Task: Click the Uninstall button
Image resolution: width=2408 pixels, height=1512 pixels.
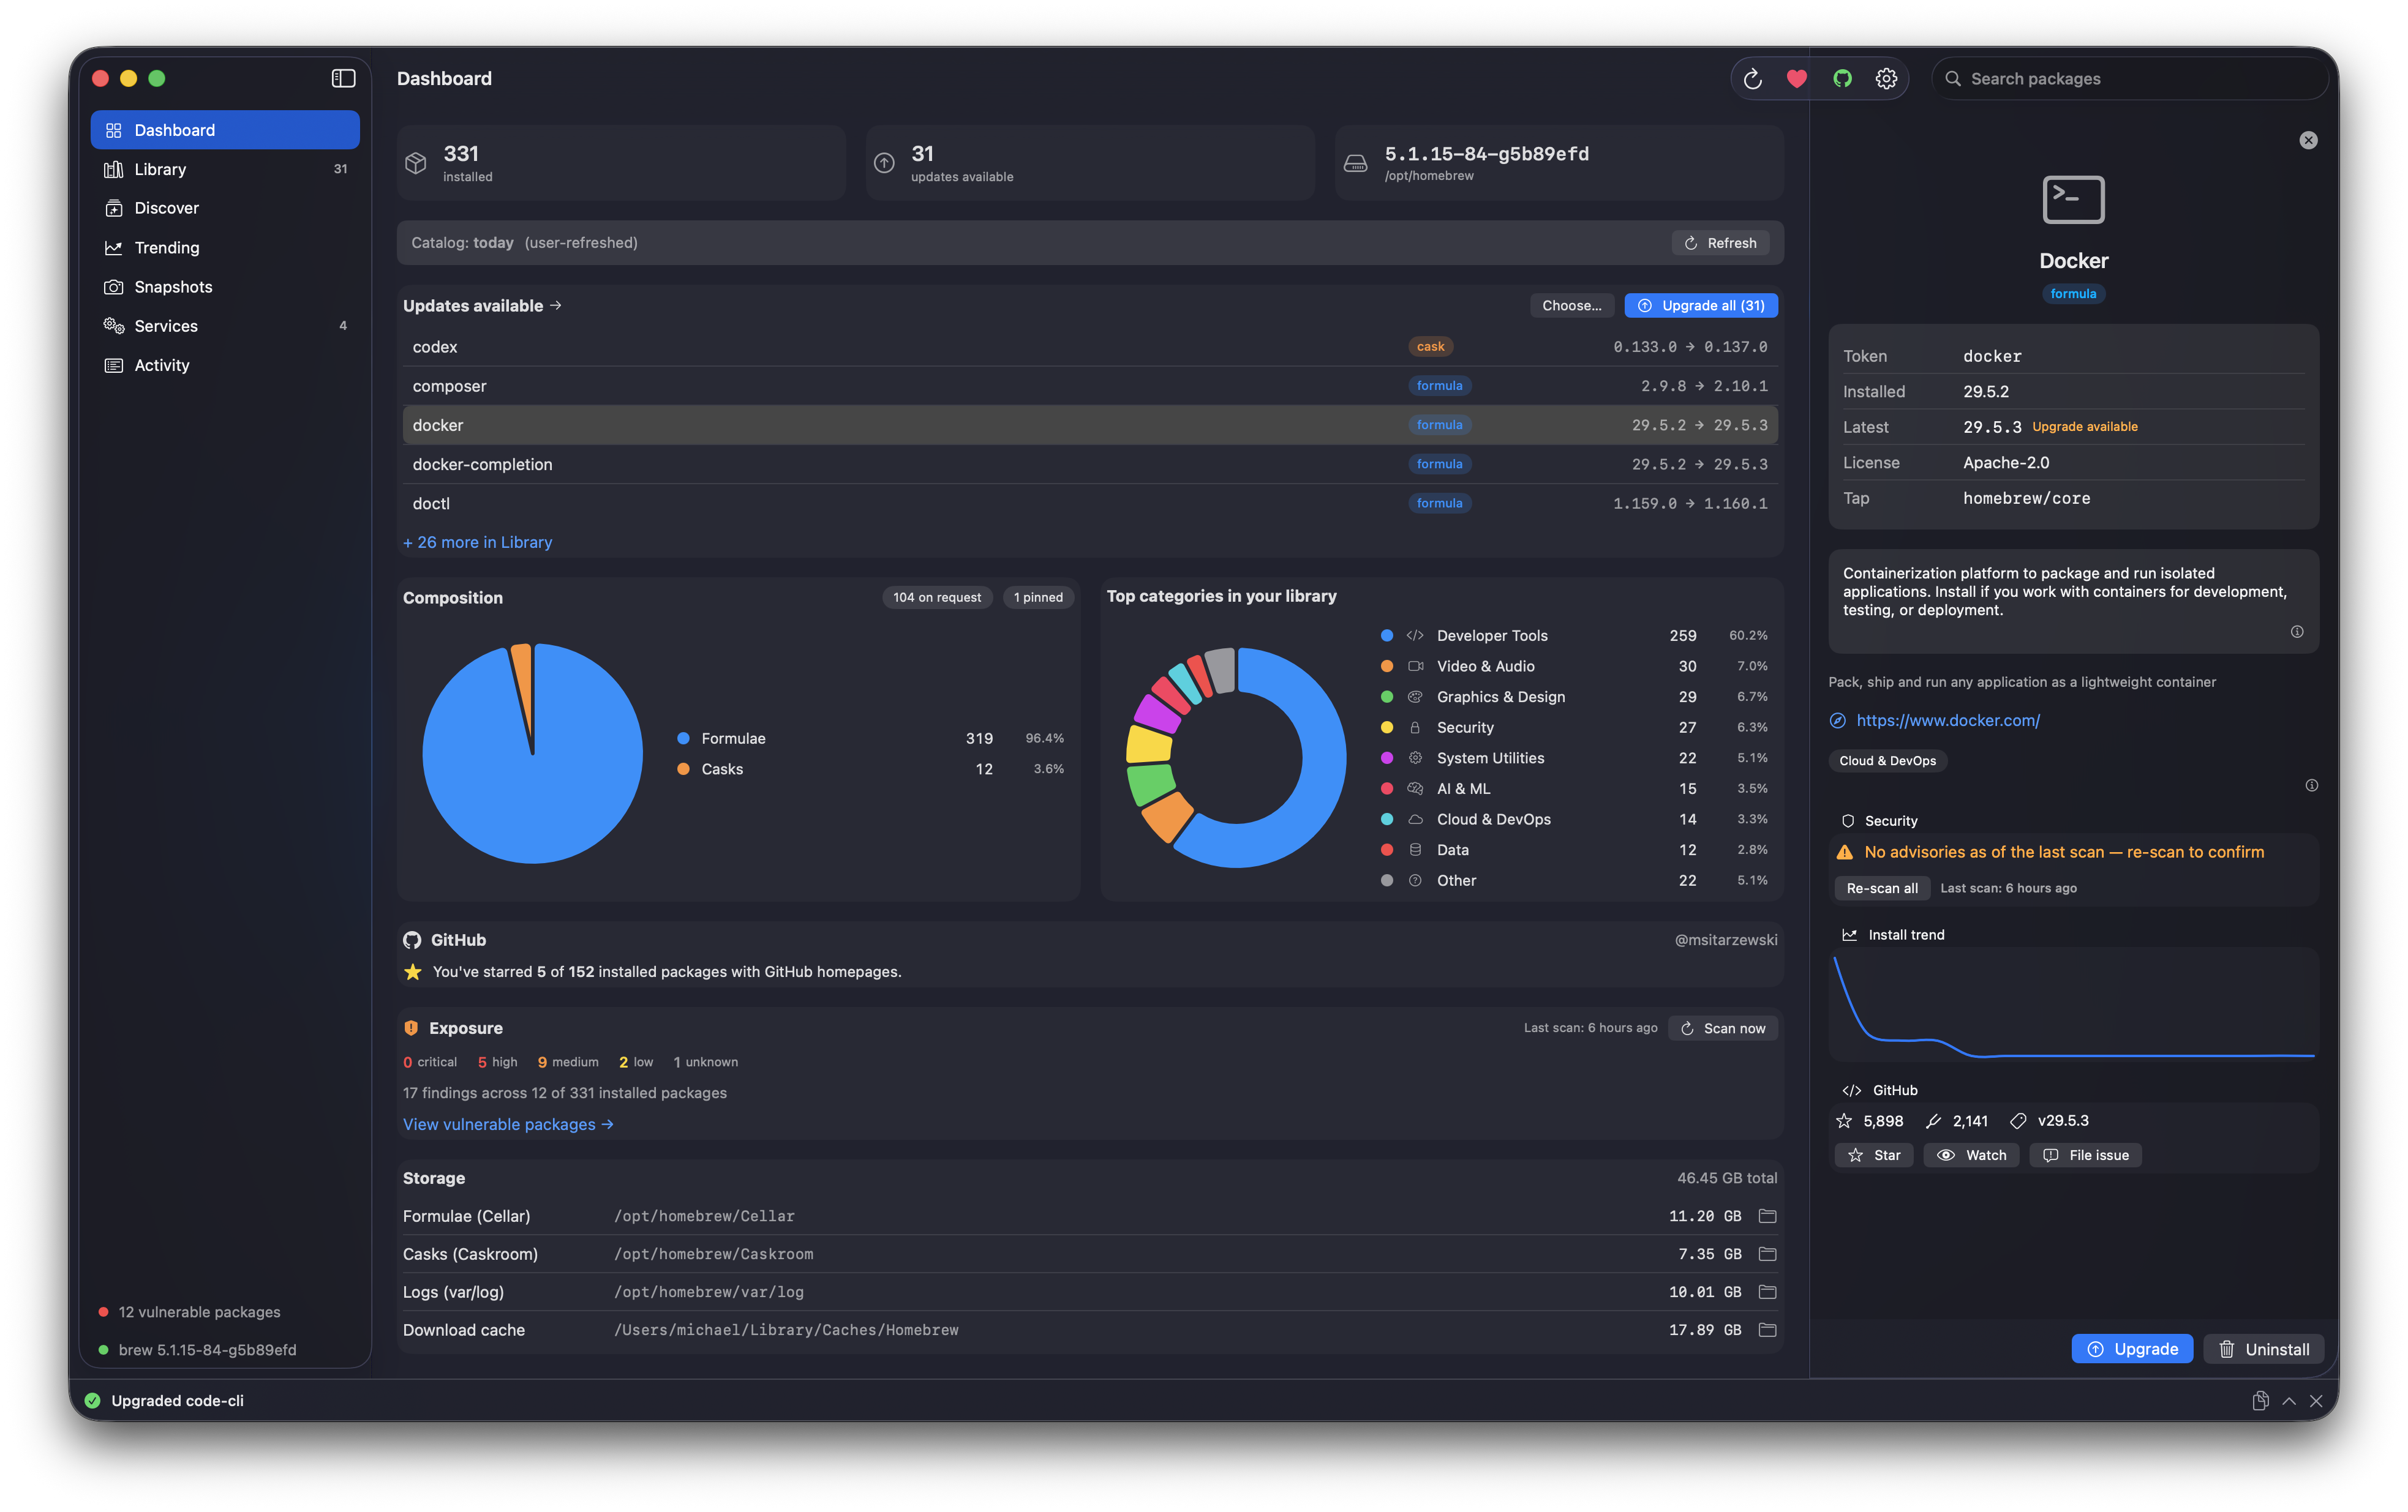Action: coord(2264,1349)
